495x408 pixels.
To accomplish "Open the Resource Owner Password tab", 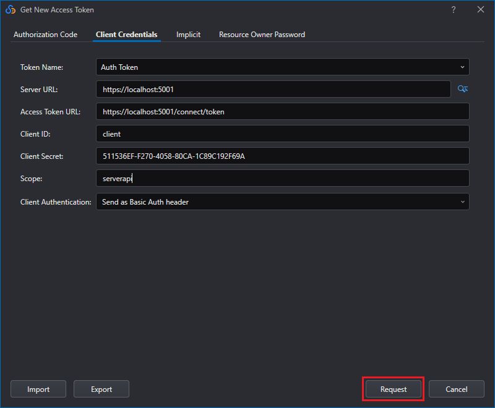I will coord(262,35).
